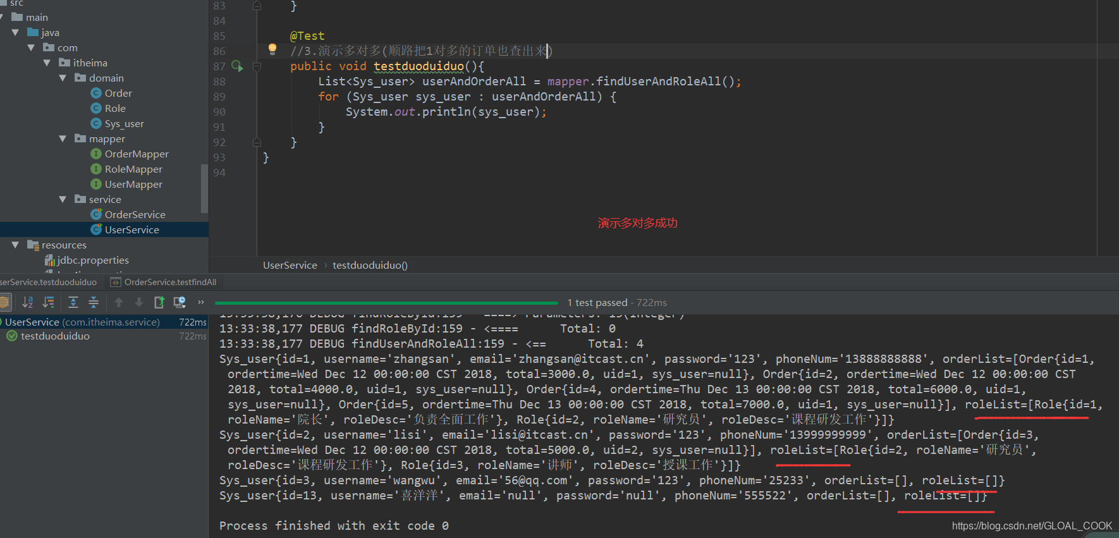This screenshot has height=538, width=1119.
Task: Open the UserMapper interface
Action: 133,184
